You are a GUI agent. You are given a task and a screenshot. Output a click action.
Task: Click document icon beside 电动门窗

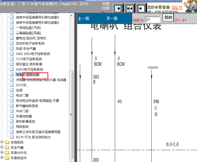[x=12, y=95]
